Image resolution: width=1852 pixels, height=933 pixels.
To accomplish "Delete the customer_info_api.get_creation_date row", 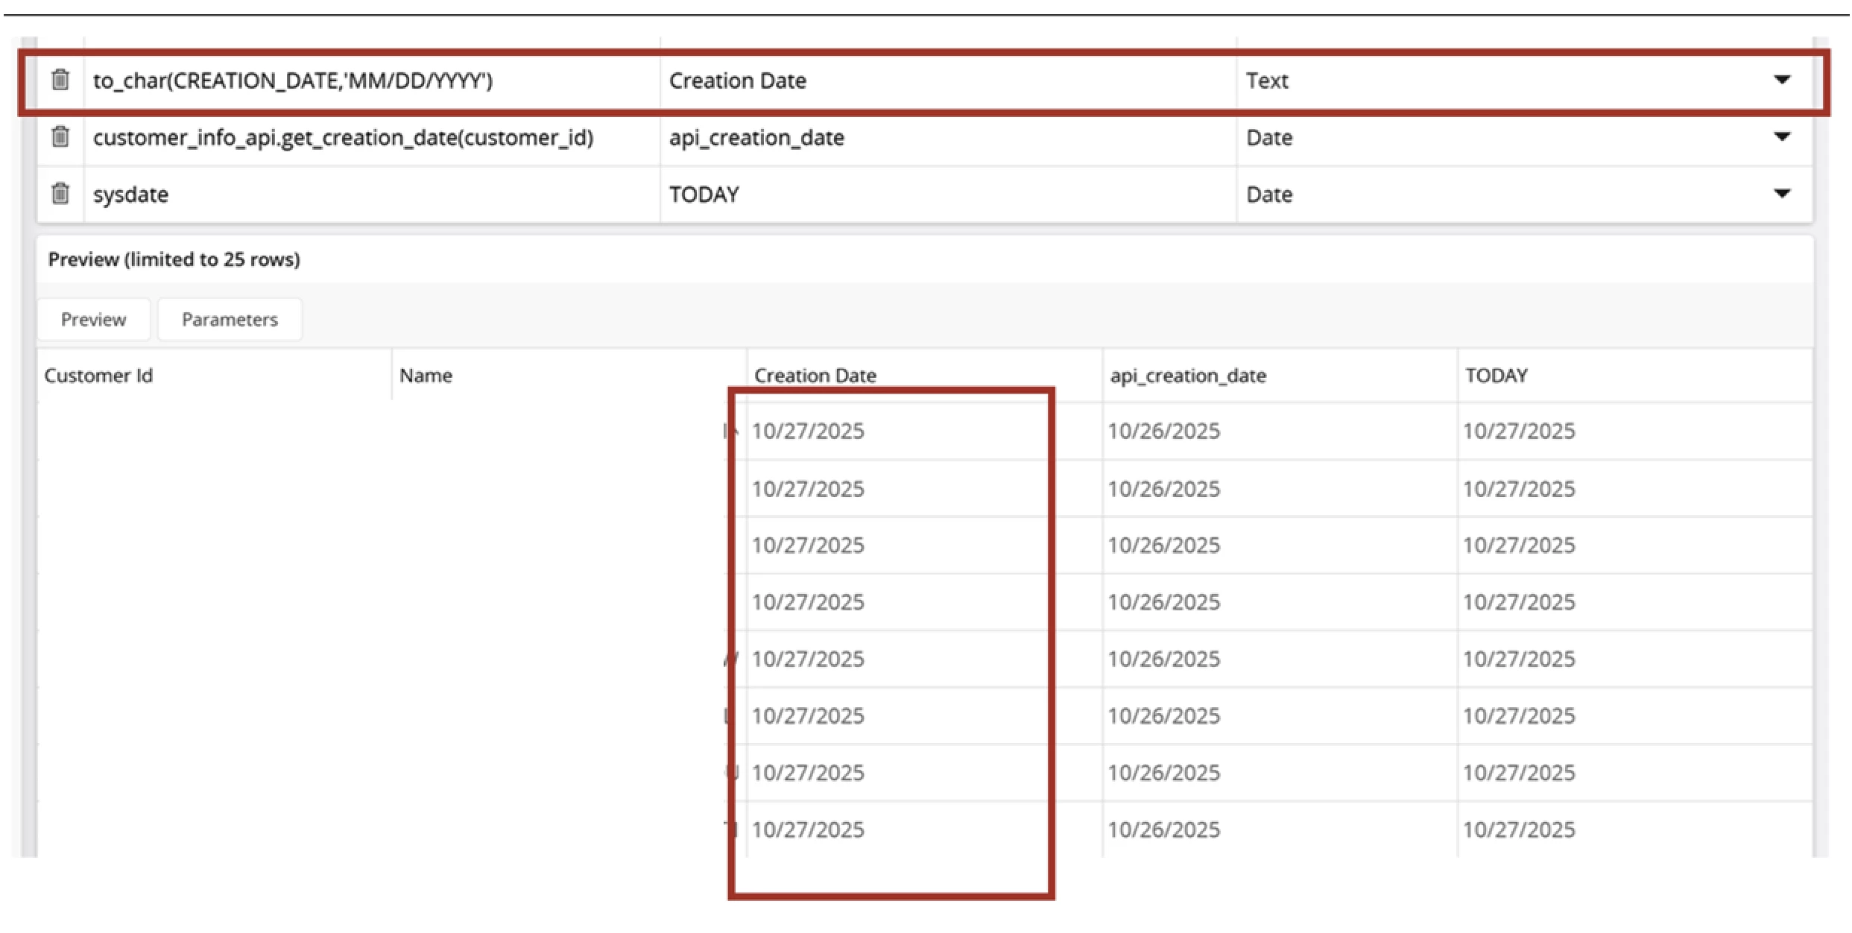I will [60, 137].
